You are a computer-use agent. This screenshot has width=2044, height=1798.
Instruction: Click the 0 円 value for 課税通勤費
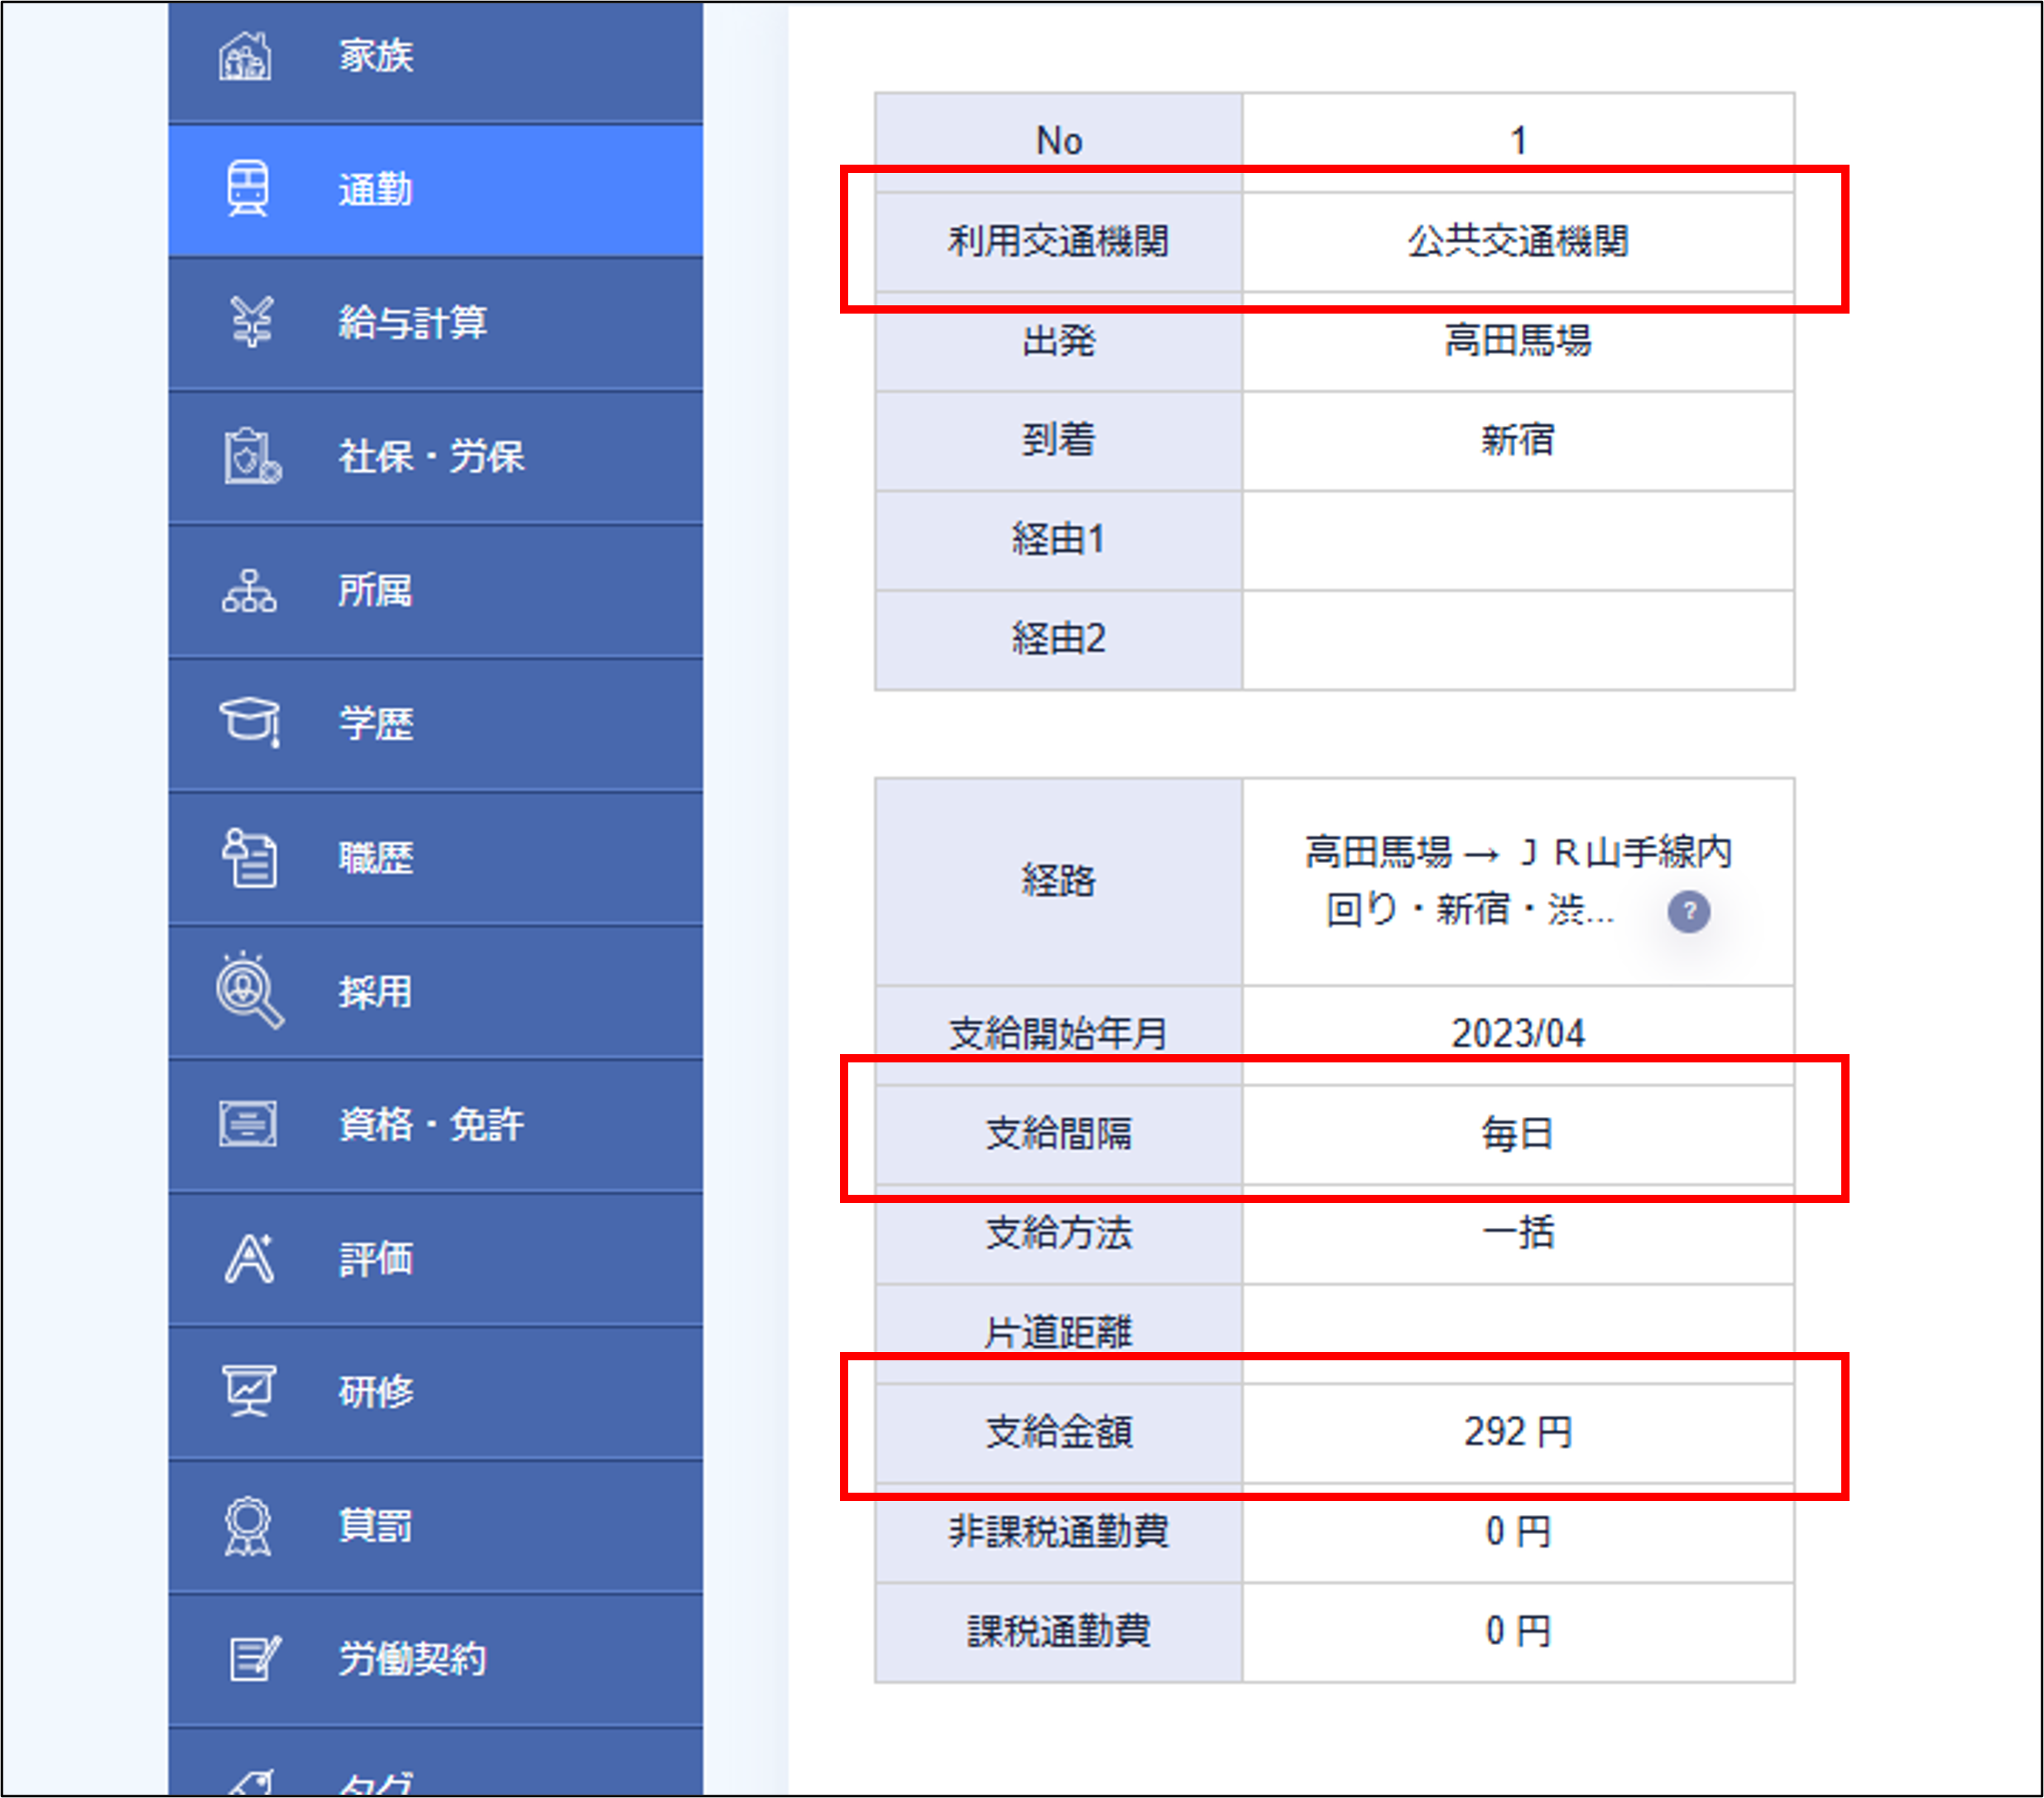point(1518,1632)
